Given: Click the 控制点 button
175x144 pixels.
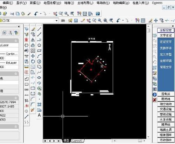Looking at the screenshot, I should click(166, 94).
